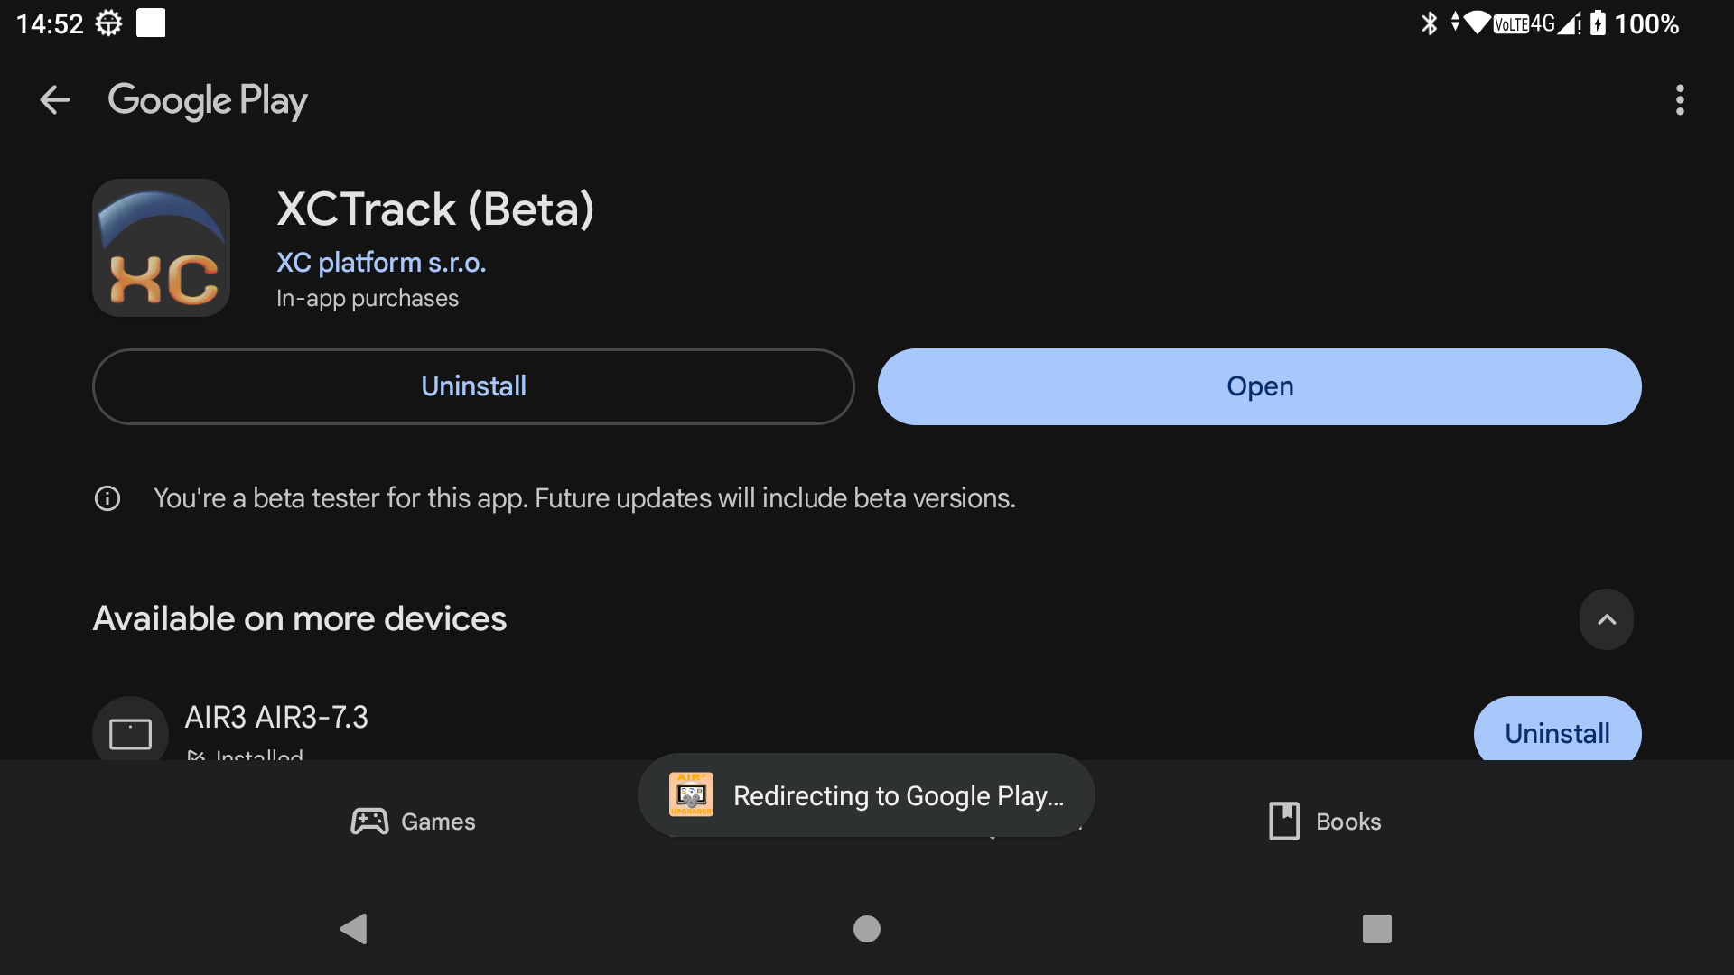Image resolution: width=1734 pixels, height=975 pixels.
Task: Tap the beta tester info icon
Action: tap(107, 498)
